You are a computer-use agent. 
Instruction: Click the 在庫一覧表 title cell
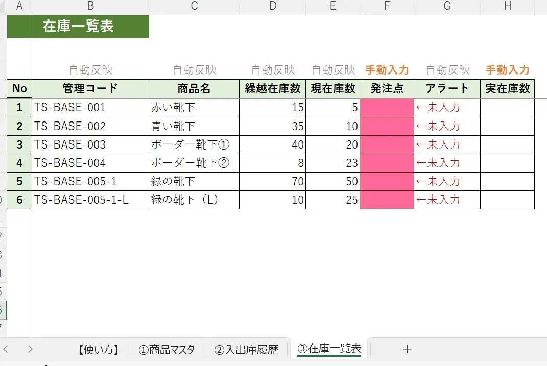[90, 27]
